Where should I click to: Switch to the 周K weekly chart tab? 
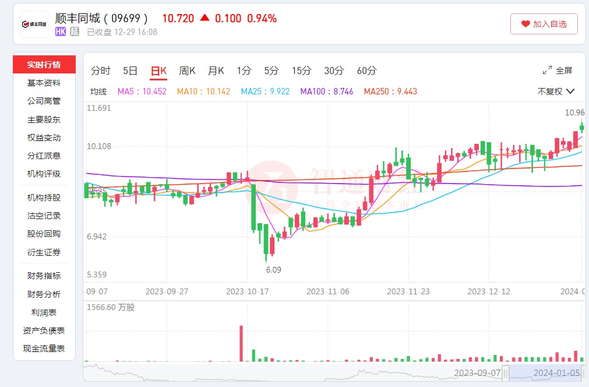pyautogui.click(x=187, y=71)
